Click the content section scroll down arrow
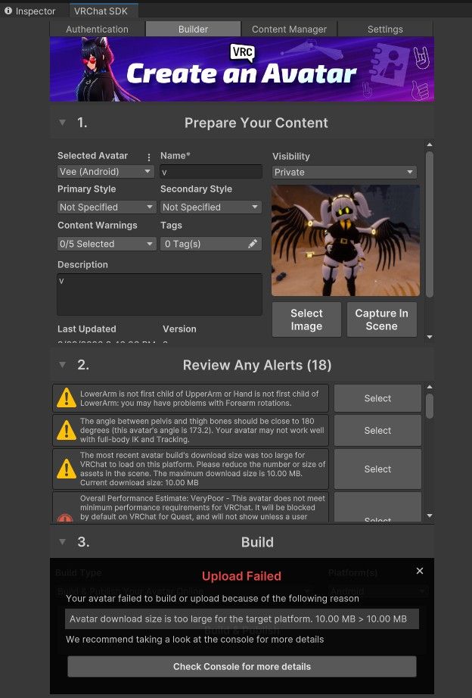 coord(430,337)
